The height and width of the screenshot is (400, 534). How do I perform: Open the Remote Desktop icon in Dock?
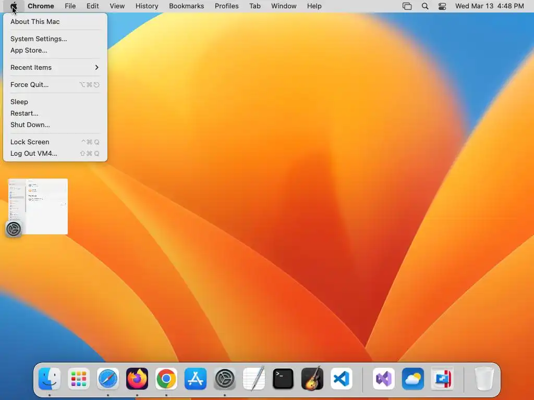click(442, 379)
